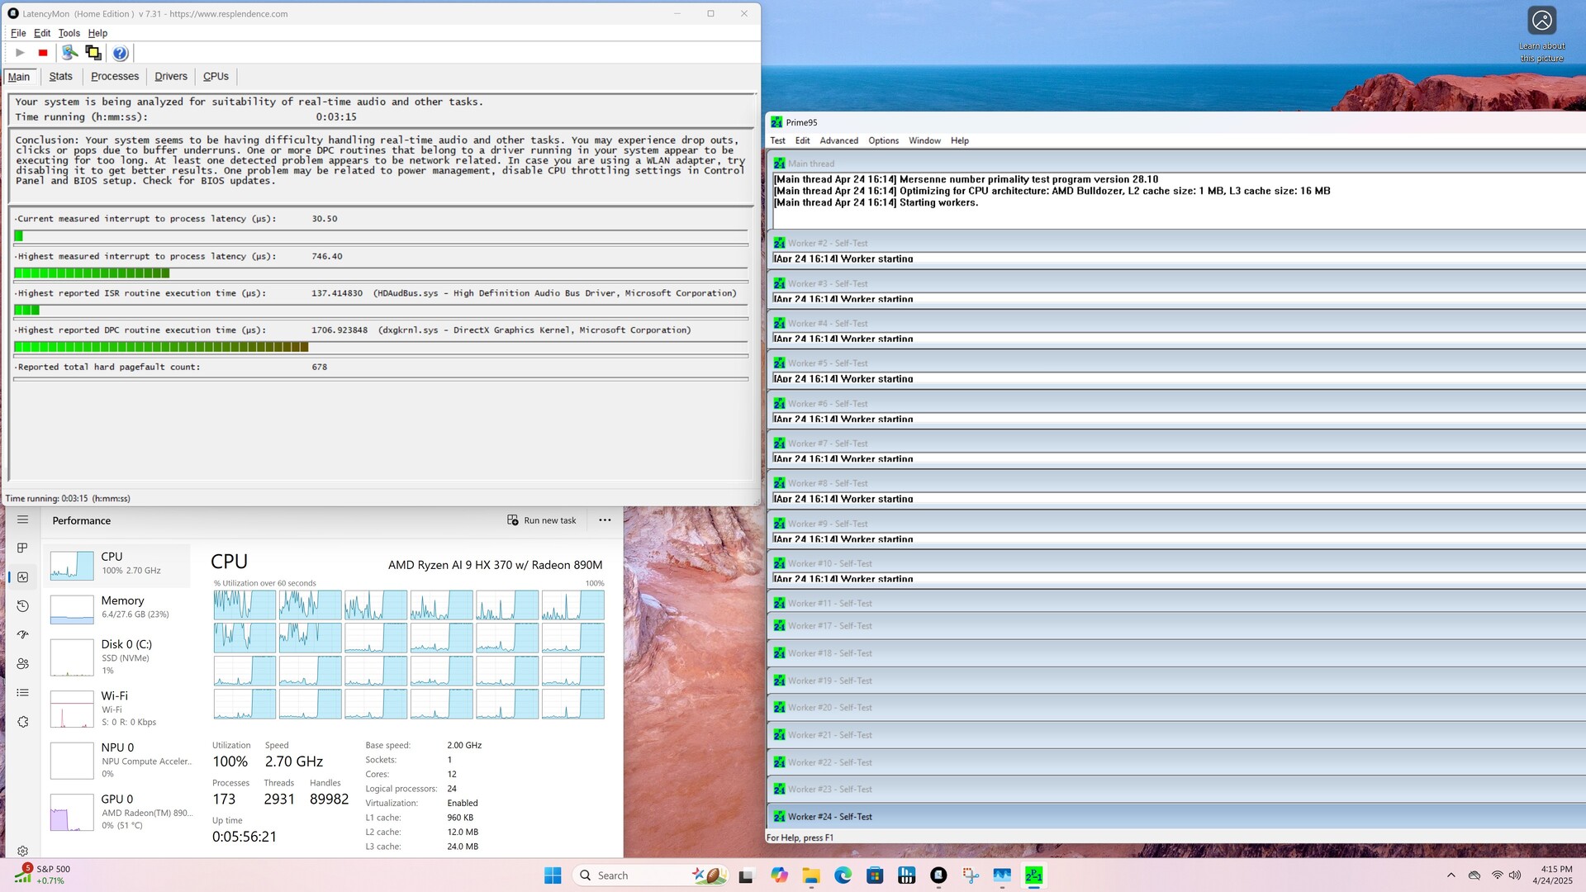This screenshot has height=892, width=1586.
Task: Open Startup apps gauge icon in sidebar
Action: 22,635
